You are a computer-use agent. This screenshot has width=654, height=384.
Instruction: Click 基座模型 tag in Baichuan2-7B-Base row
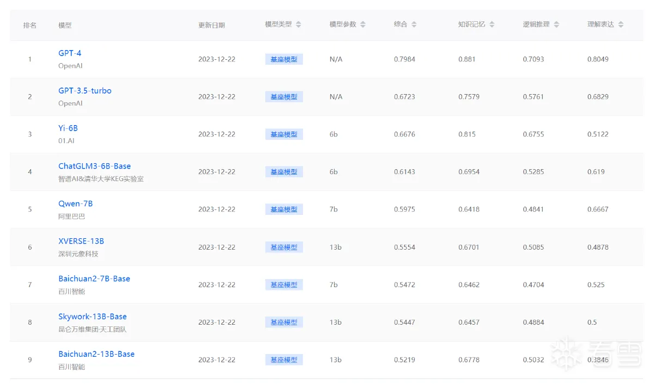tap(284, 284)
